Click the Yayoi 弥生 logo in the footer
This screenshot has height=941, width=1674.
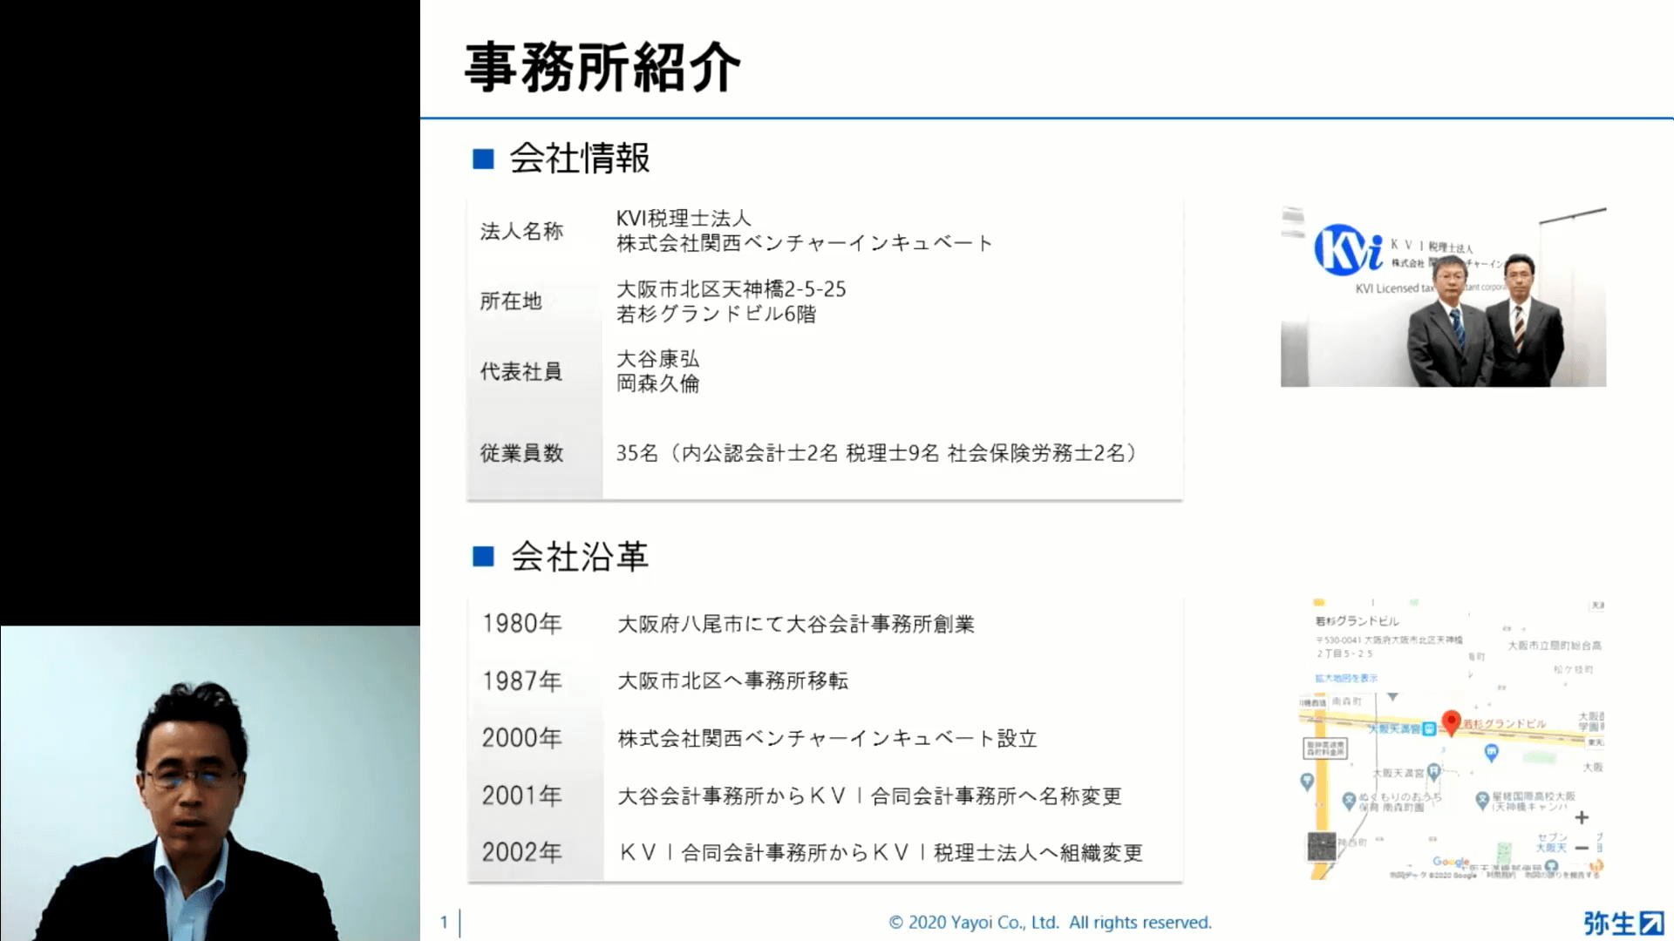click(1623, 923)
